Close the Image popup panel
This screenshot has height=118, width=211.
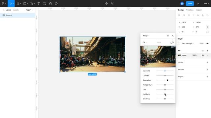(173, 36)
